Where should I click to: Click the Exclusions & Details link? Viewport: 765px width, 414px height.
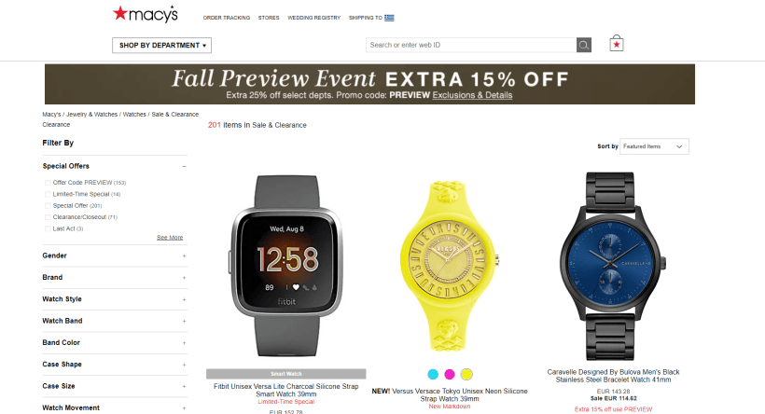tap(472, 95)
